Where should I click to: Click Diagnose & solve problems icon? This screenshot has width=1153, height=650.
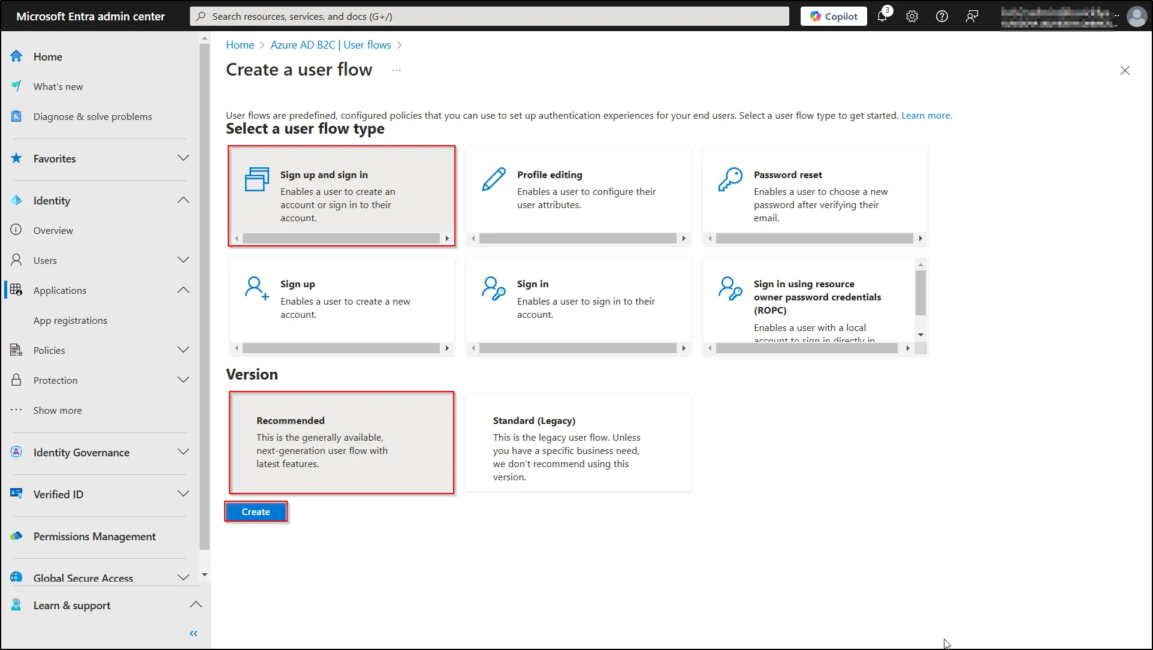[x=16, y=116]
